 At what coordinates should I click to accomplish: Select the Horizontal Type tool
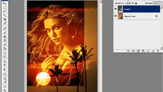tap(5, 65)
